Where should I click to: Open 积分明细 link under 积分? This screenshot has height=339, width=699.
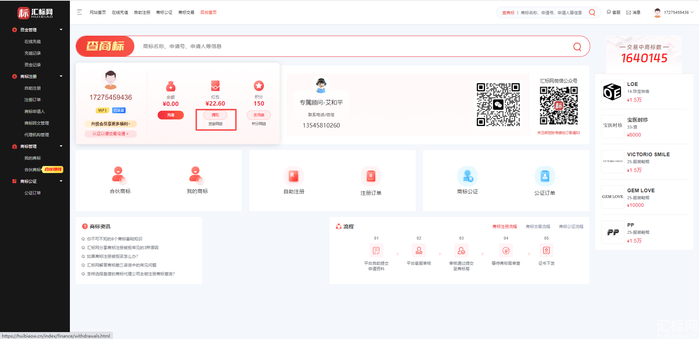pos(259,124)
